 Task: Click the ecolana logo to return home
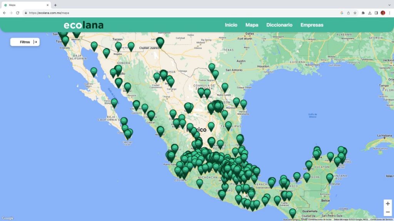pos(83,25)
